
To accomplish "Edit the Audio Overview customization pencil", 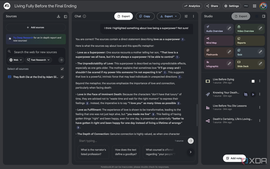I will coord(229,28).
